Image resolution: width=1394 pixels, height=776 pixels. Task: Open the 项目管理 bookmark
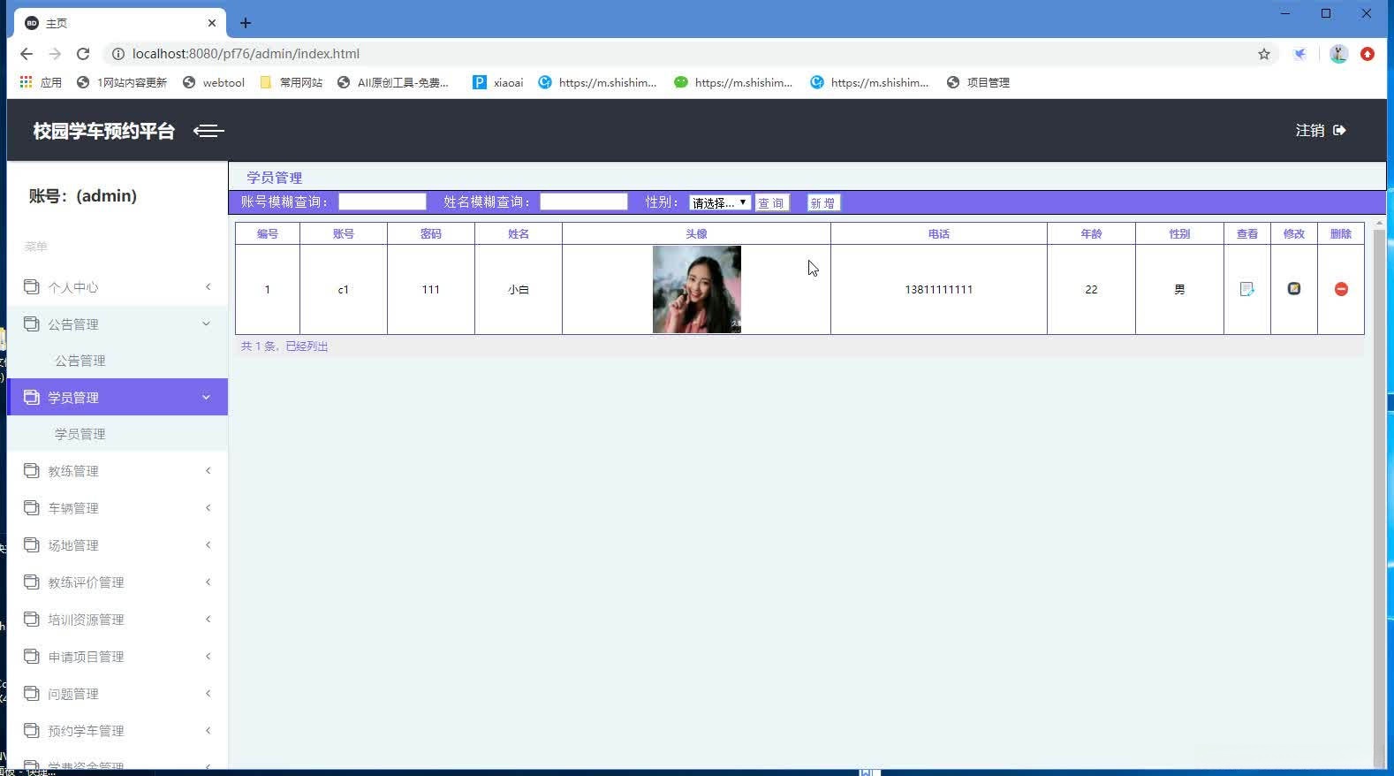point(978,82)
